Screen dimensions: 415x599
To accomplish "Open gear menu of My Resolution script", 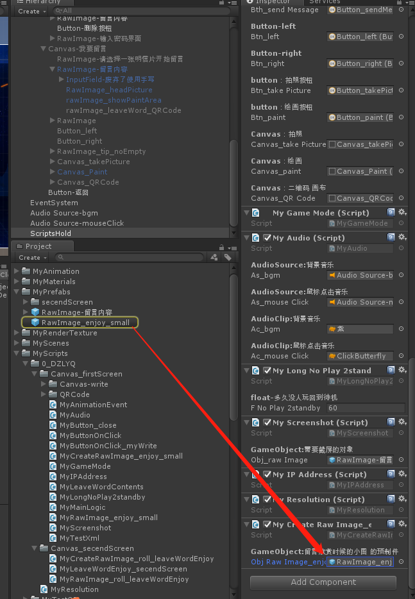I will [x=402, y=500].
